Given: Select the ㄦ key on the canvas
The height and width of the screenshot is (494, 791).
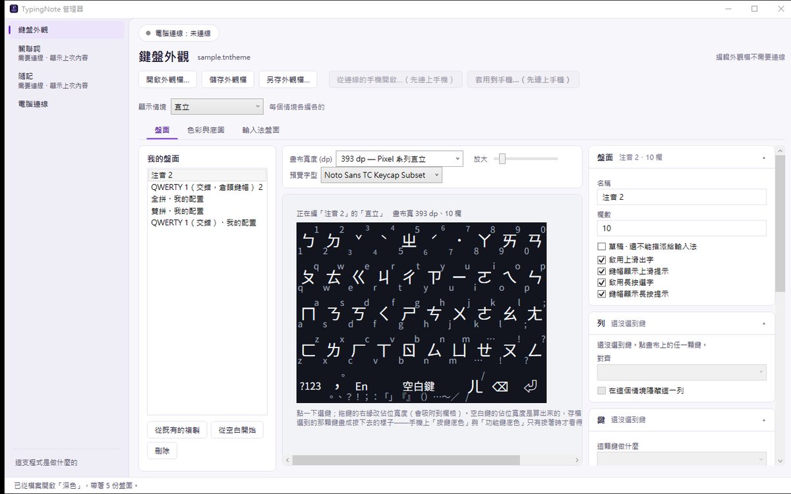Looking at the screenshot, I should [x=476, y=386].
